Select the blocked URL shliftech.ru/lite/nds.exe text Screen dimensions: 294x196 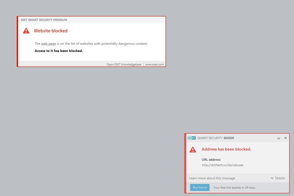tap(222, 165)
